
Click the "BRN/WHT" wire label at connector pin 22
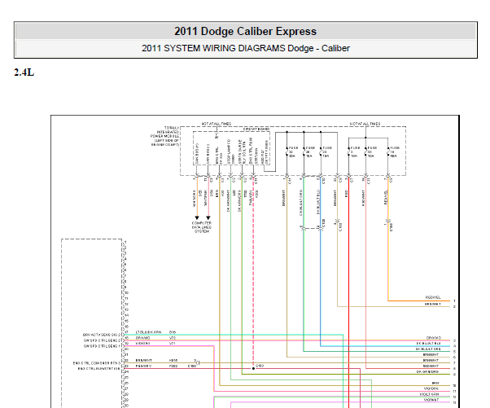pyautogui.click(x=144, y=361)
